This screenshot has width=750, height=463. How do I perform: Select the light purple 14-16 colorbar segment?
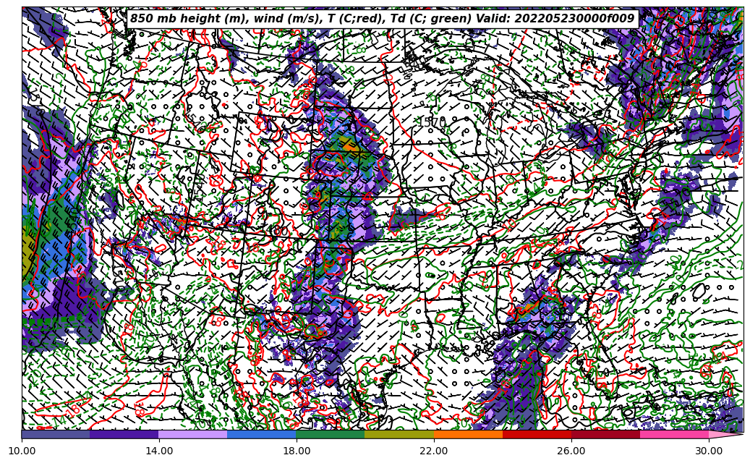pos(192,435)
